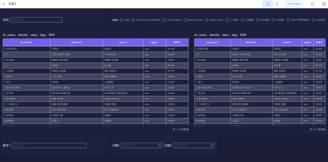Select 杨德昌 in left table
Viewport: 328px width, 162px height.
click(56, 65)
